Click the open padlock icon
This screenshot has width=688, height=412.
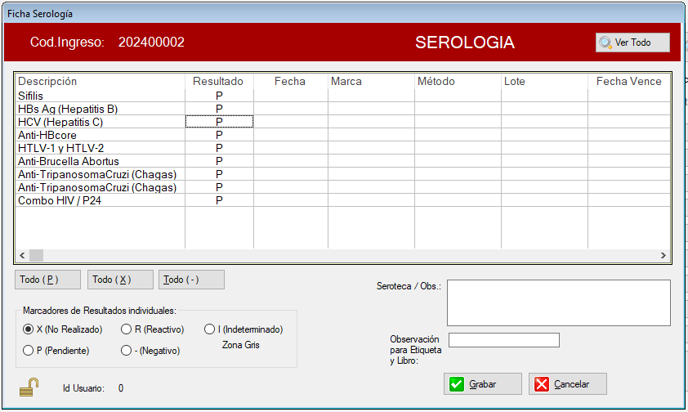pos(29,387)
